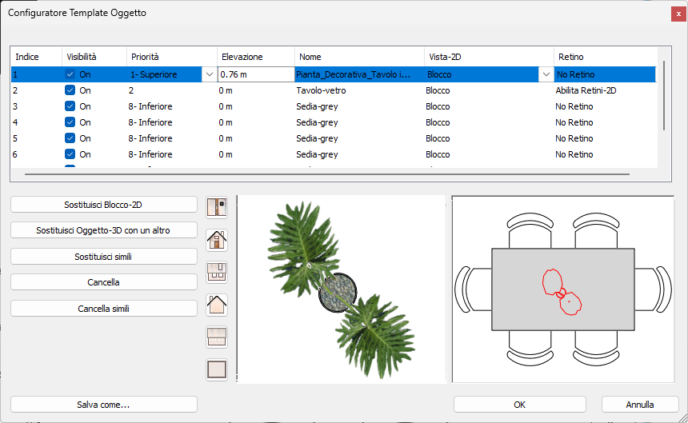Select side house view with windows icon
The image size is (688, 423).
pyautogui.click(x=217, y=272)
